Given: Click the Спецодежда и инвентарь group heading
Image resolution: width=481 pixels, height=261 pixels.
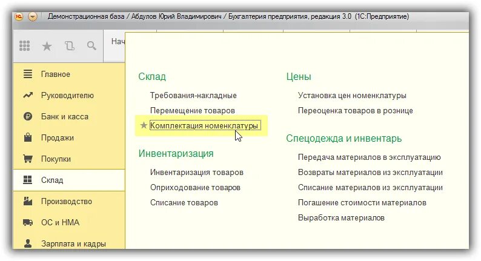Looking at the screenshot, I should [343, 138].
